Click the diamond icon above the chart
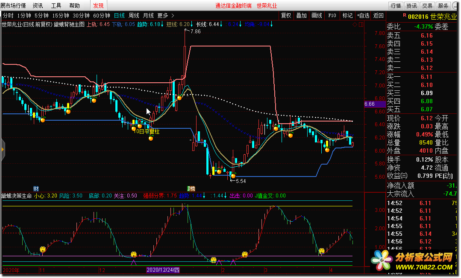This screenshot has height=278, width=461. pos(355,25)
